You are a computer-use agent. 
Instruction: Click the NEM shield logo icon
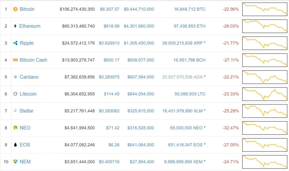[x=15, y=162]
